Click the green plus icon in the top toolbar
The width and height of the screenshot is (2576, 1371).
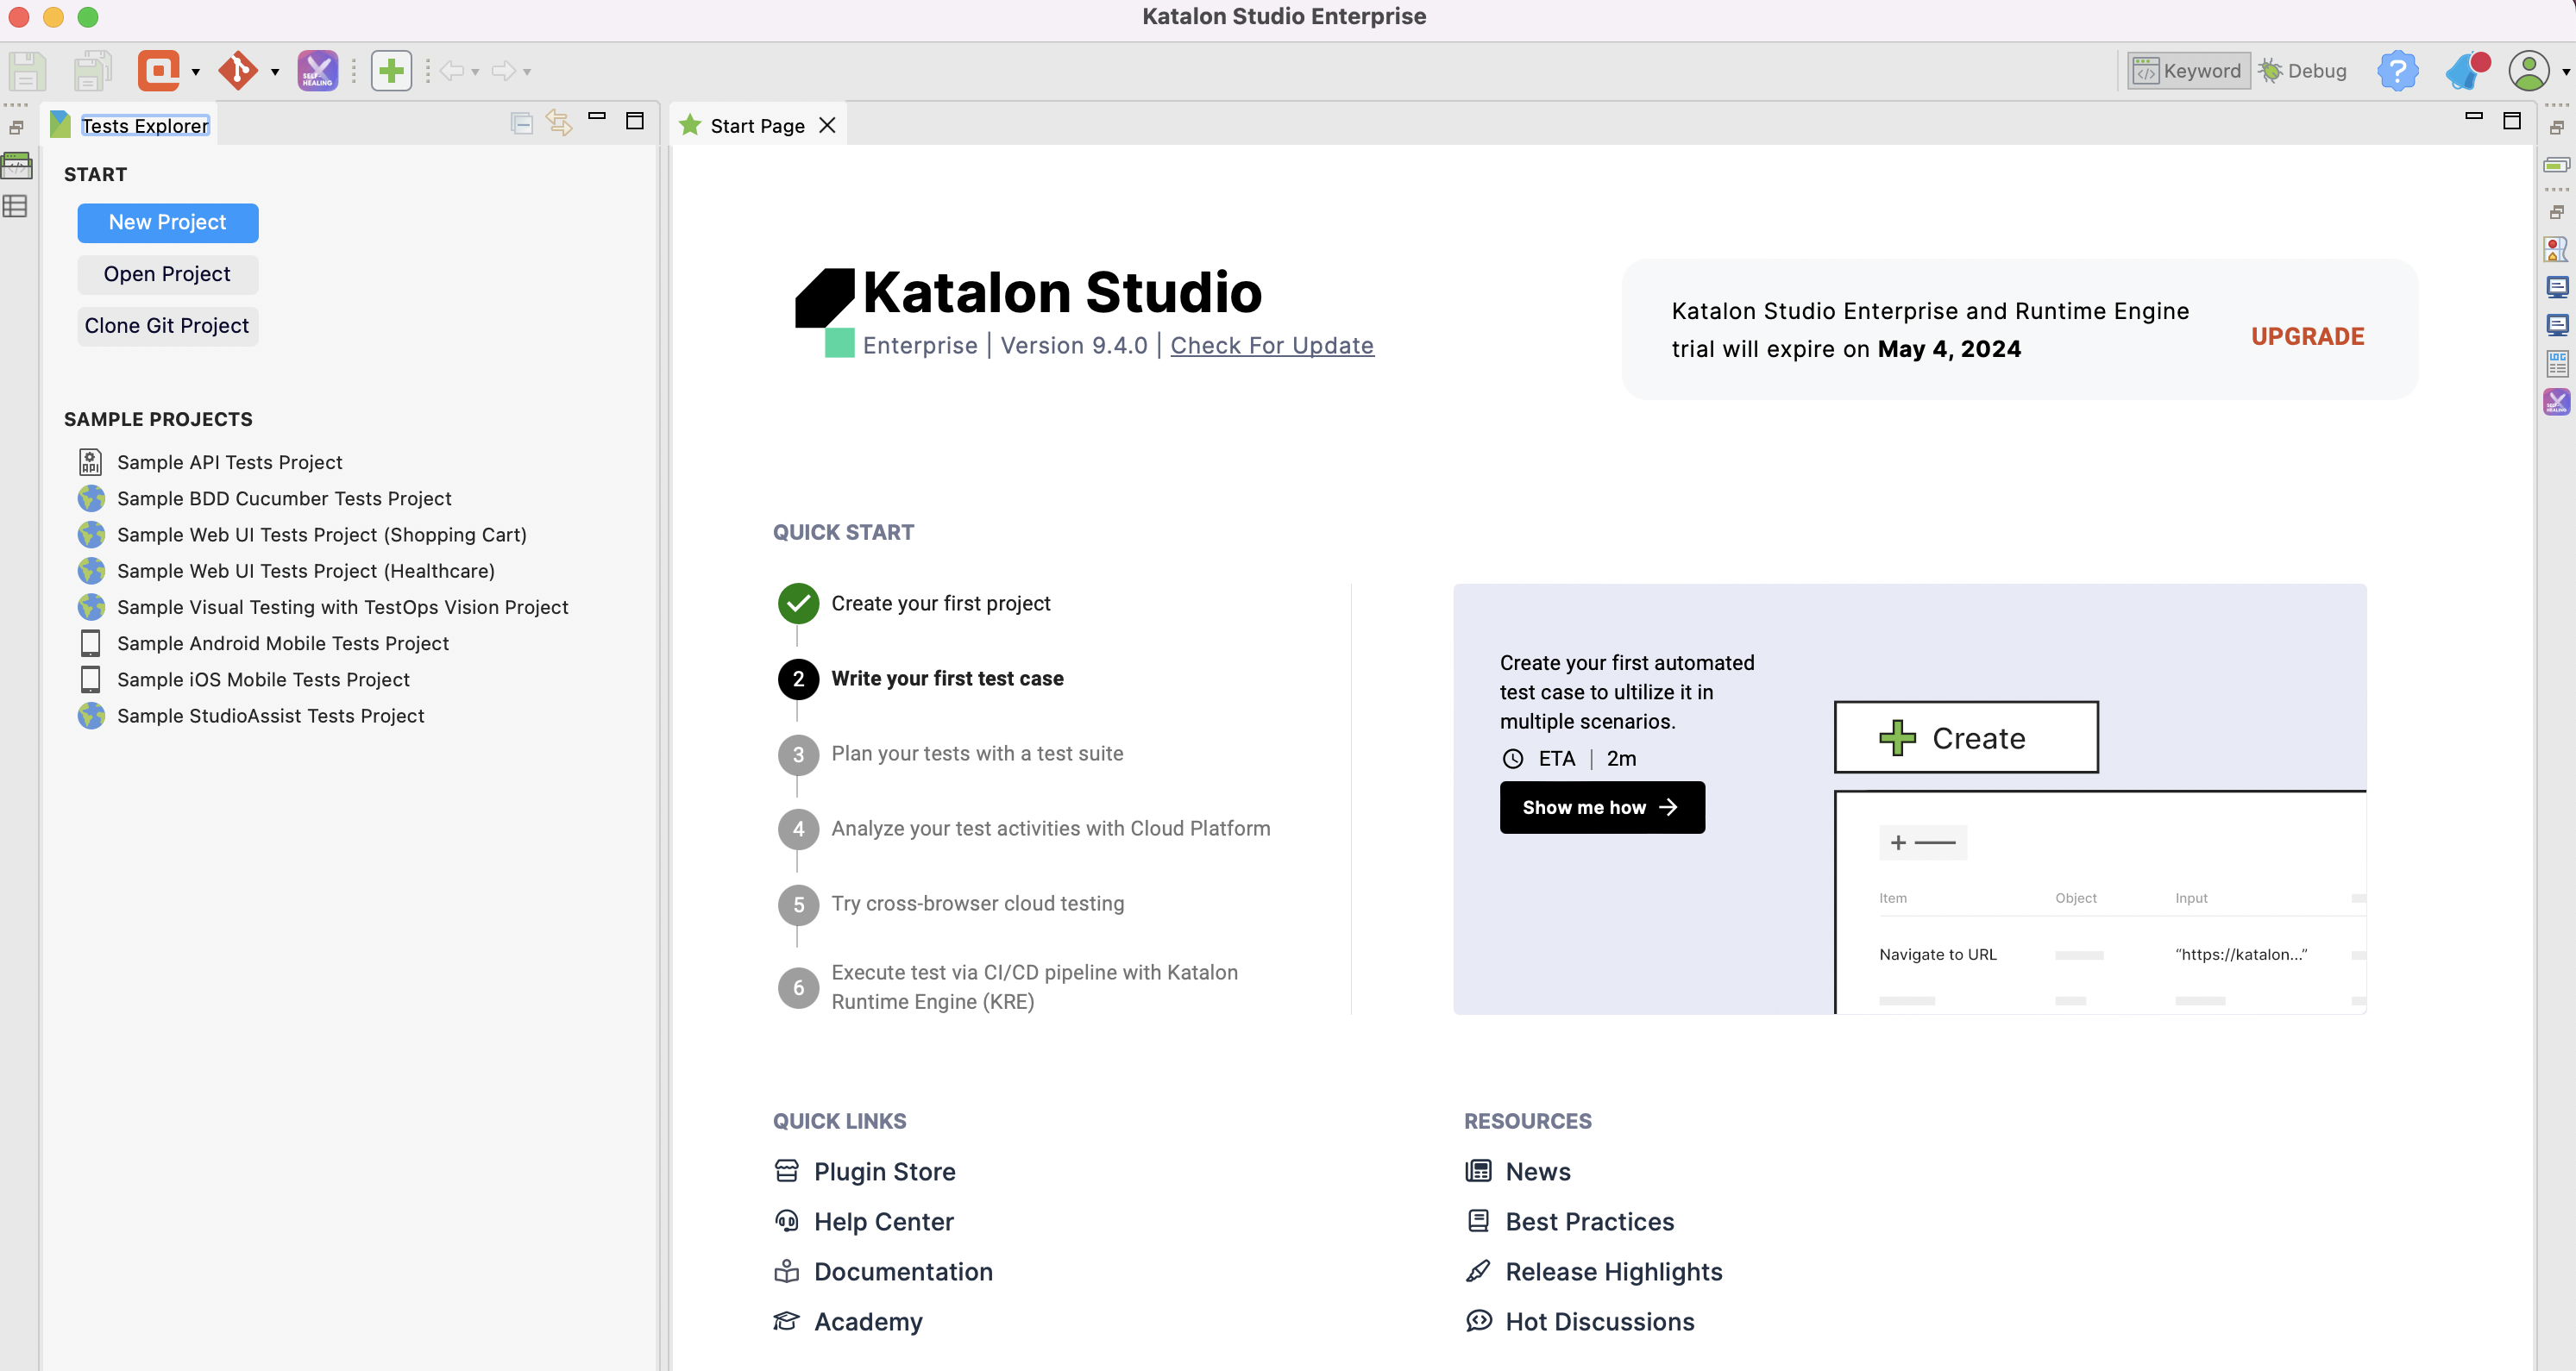pos(391,71)
